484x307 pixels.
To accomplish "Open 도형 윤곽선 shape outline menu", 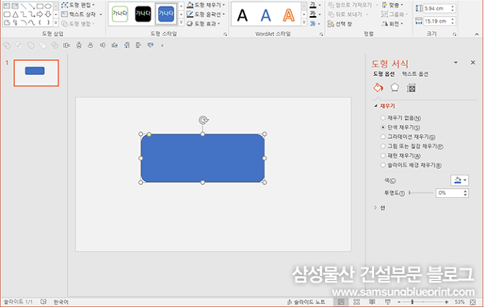I will point(206,14).
